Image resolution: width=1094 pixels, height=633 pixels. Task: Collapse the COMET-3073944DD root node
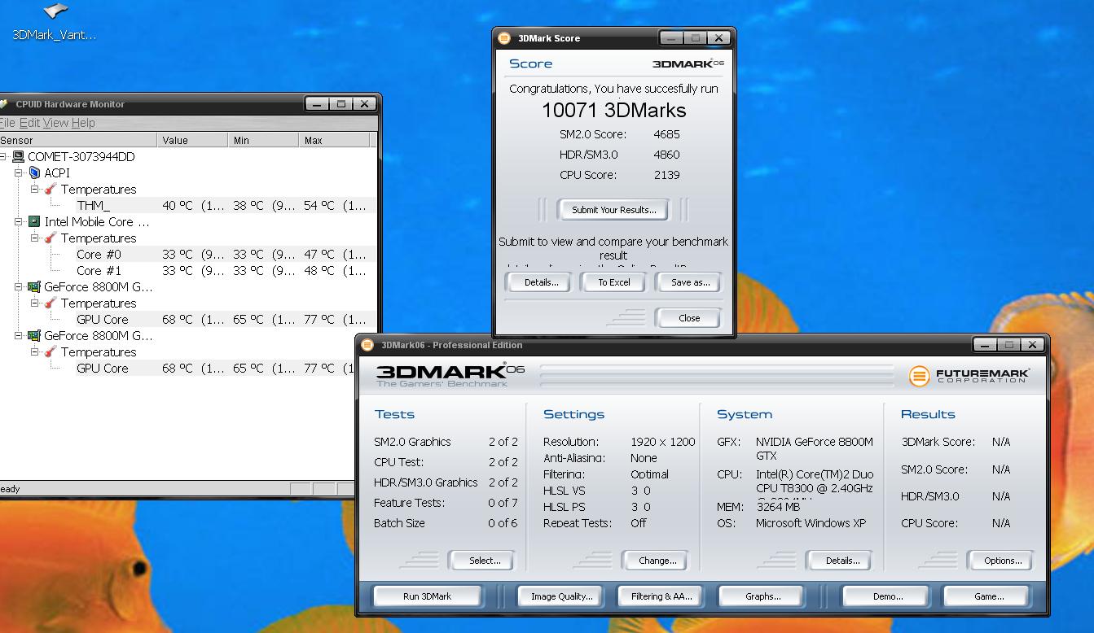[3, 156]
